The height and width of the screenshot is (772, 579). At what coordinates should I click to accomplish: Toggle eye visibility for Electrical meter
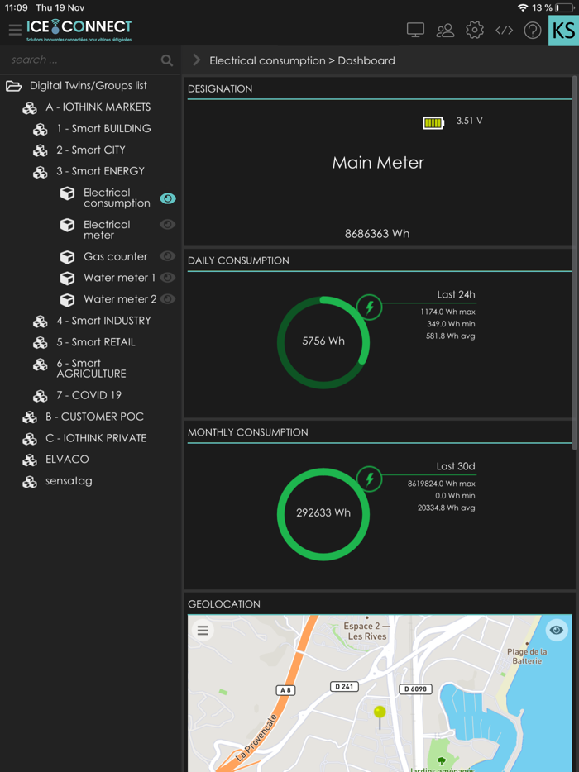(168, 225)
